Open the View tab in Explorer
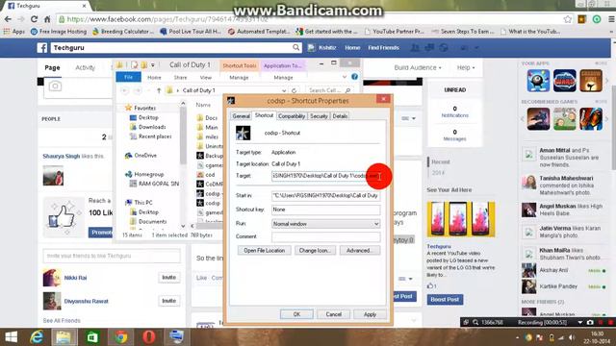 coord(205,77)
